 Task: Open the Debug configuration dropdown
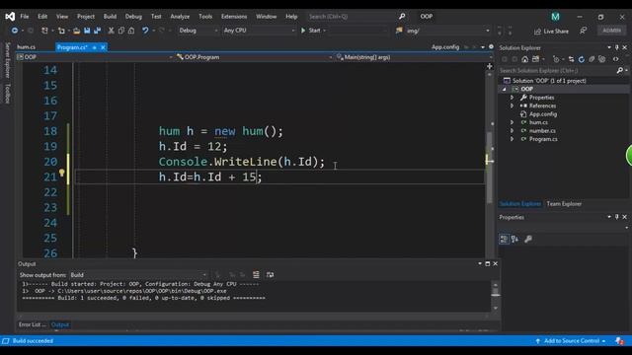[x=197, y=31]
